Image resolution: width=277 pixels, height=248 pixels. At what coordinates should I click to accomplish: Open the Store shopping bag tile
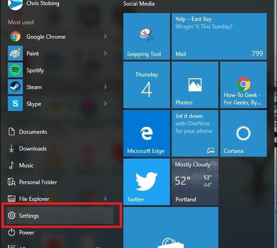click(171, 227)
